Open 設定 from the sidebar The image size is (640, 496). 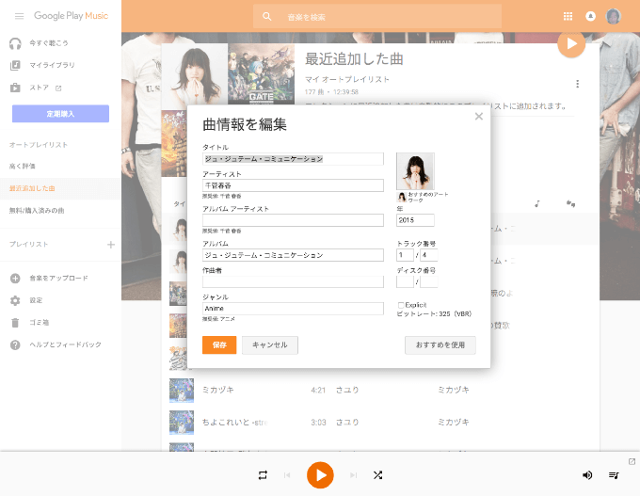[36, 300]
